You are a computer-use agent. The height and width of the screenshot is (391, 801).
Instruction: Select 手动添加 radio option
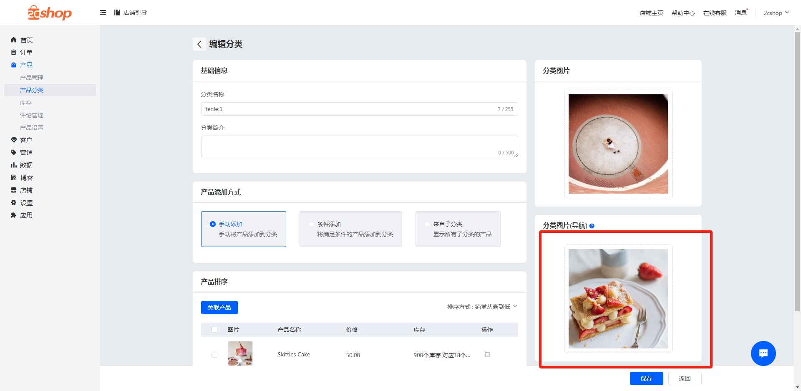click(x=213, y=224)
